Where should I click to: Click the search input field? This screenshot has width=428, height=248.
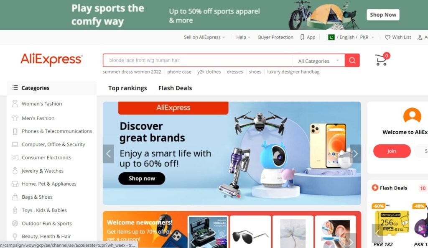(x=198, y=60)
